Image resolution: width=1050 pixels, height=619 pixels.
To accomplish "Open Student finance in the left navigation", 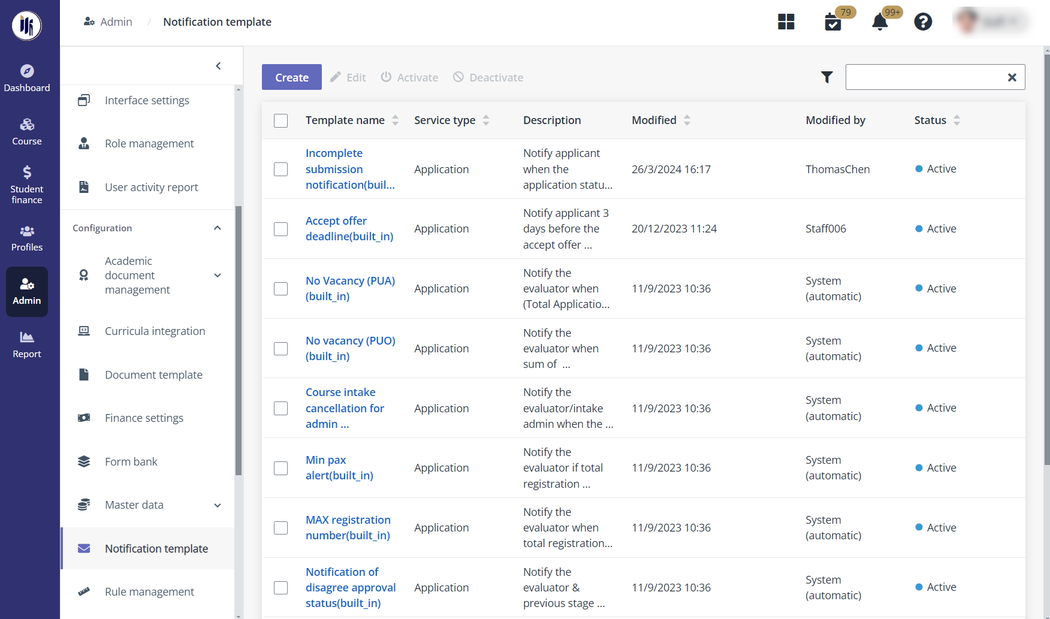I will click(27, 185).
